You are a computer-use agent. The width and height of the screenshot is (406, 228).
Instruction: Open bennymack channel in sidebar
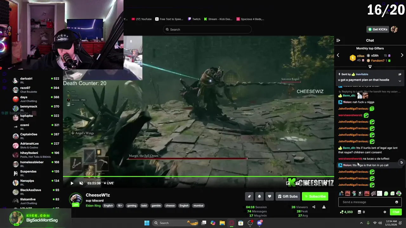point(36,108)
